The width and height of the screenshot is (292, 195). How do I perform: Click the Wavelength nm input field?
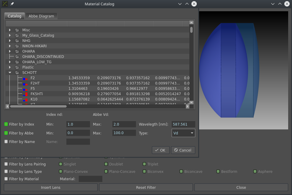click(x=183, y=124)
